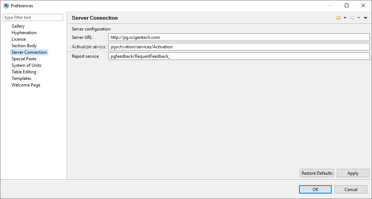
Task: Select System of Units page
Action: coord(26,65)
